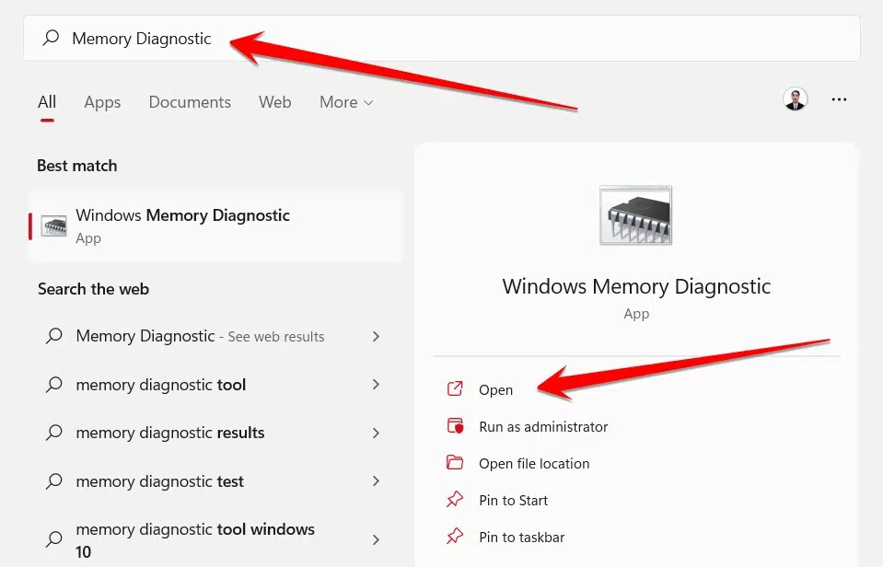Click the Pin to Start pin icon
The width and height of the screenshot is (883, 567).
[455, 500]
